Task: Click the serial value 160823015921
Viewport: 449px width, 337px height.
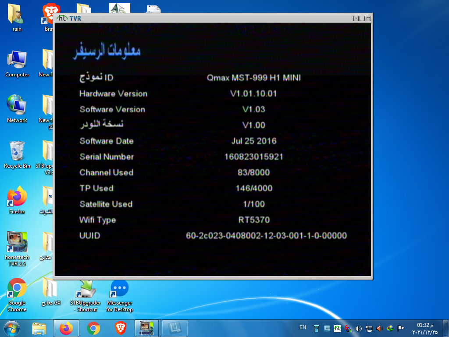Action: (x=254, y=157)
